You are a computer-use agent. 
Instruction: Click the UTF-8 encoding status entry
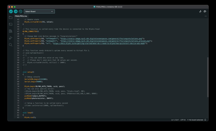click(x=183, y=120)
